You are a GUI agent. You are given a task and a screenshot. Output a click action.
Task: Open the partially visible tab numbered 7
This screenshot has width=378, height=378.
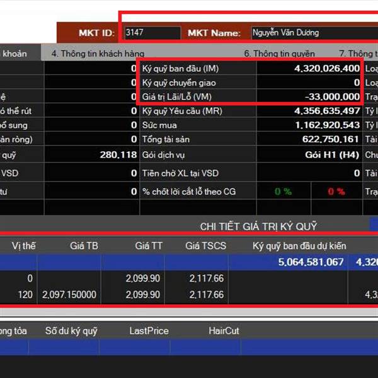pyautogui.click(x=358, y=54)
